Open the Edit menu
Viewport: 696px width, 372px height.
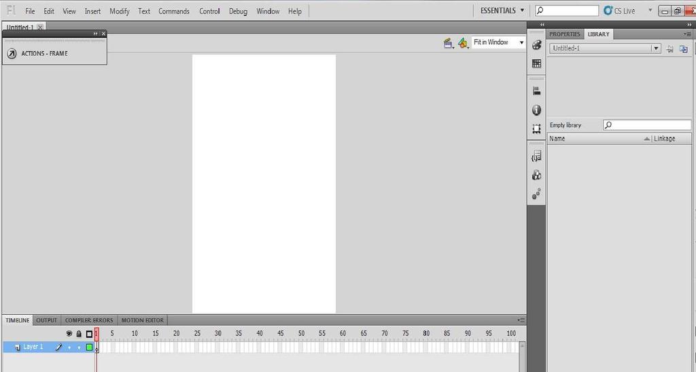point(49,11)
